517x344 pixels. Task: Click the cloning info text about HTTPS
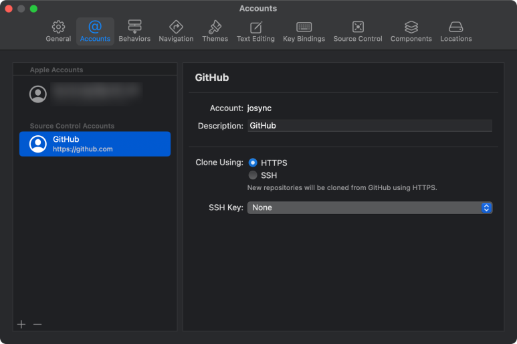[342, 187]
